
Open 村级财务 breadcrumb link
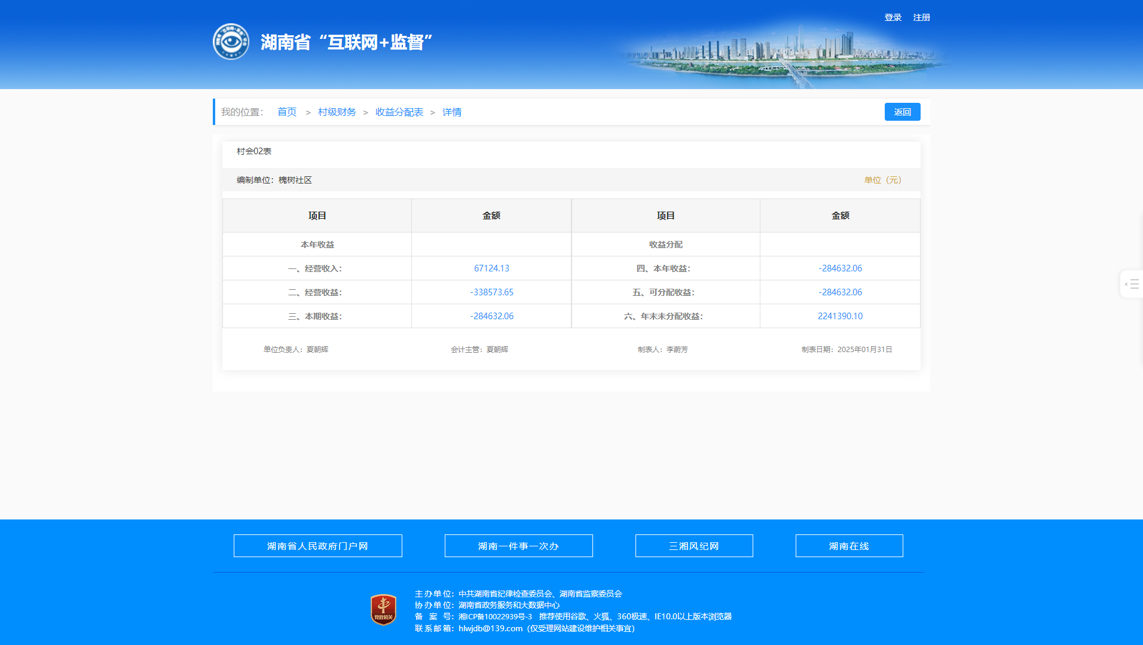pyautogui.click(x=337, y=112)
